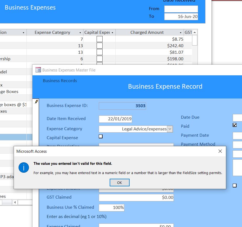Click OK to dismiss the validation error
This screenshot has width=242, height=227.
[119, 182]
